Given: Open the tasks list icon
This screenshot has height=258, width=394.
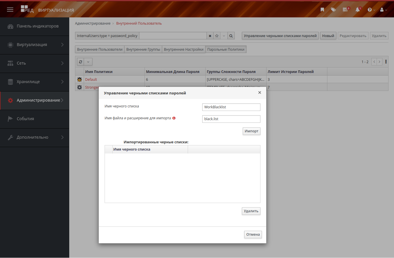Looking at the screenshot, I should pyautogui.click(x=345, y=10).
